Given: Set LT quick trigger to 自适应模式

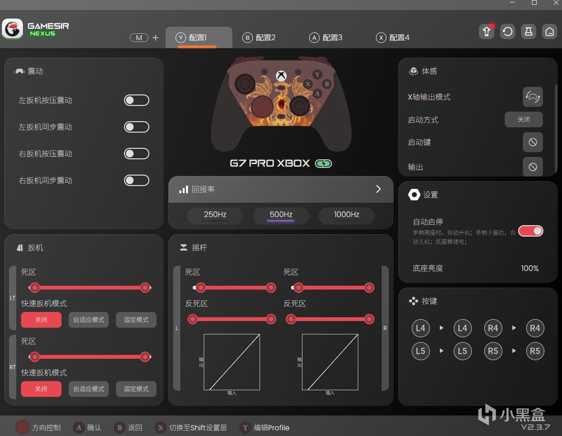Looking at the screenshot, I should tap(89, 320).
